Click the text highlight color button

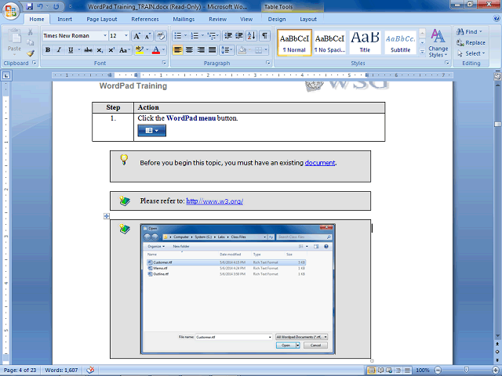(x=140, y=50)
